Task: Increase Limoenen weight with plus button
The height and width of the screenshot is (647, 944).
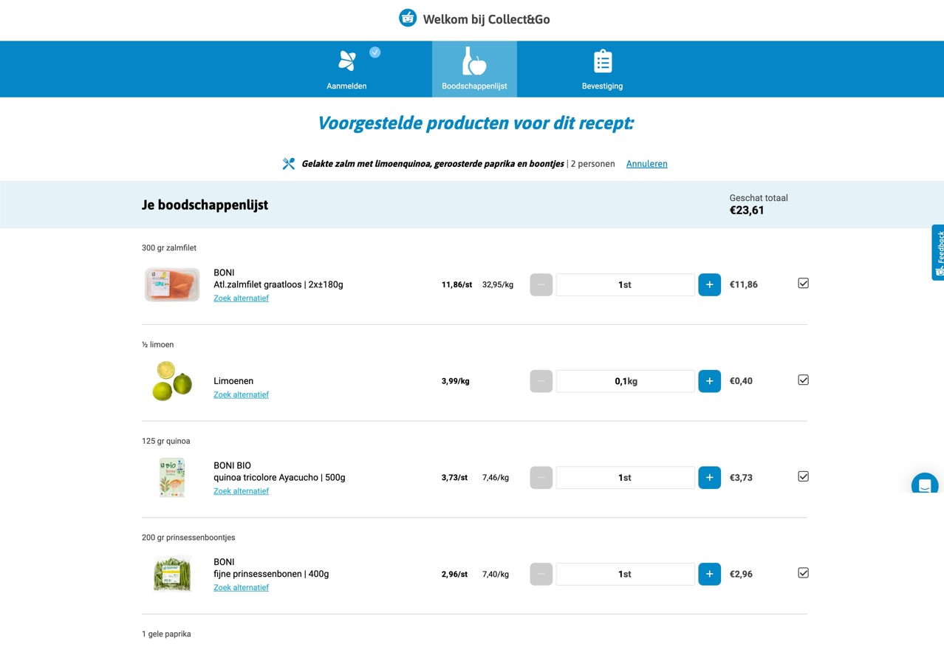Action: pyautogui.click(x=709, y=381)
